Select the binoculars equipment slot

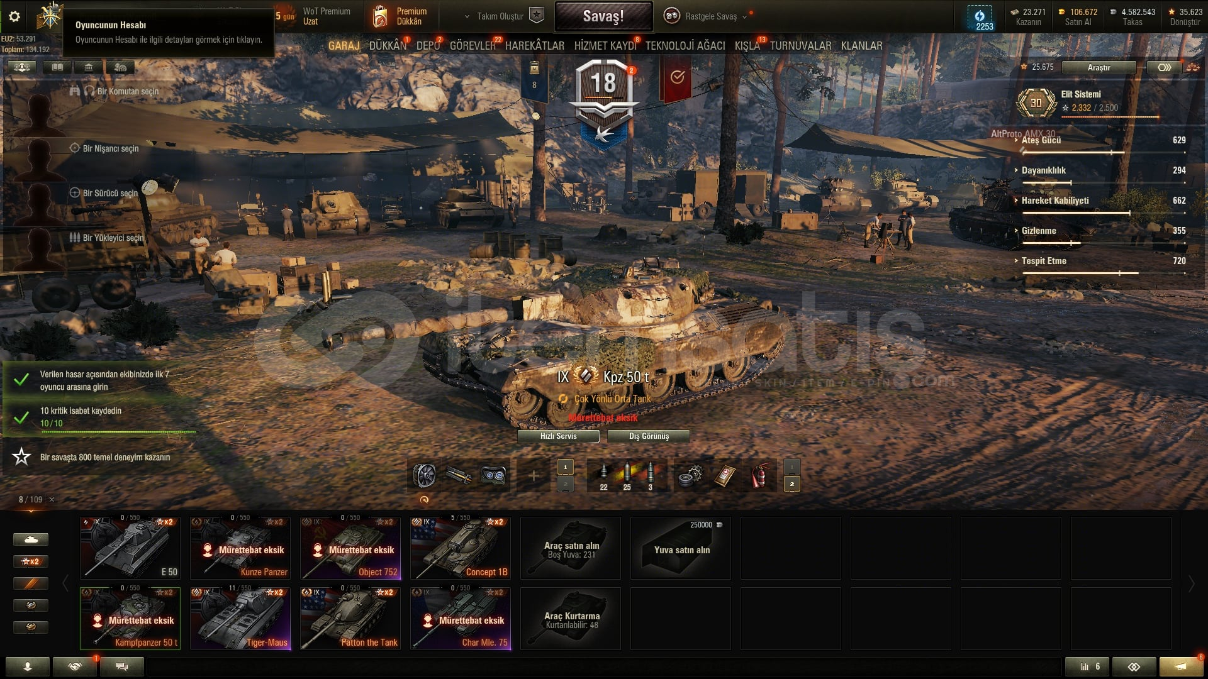click(x=493, y=476)
